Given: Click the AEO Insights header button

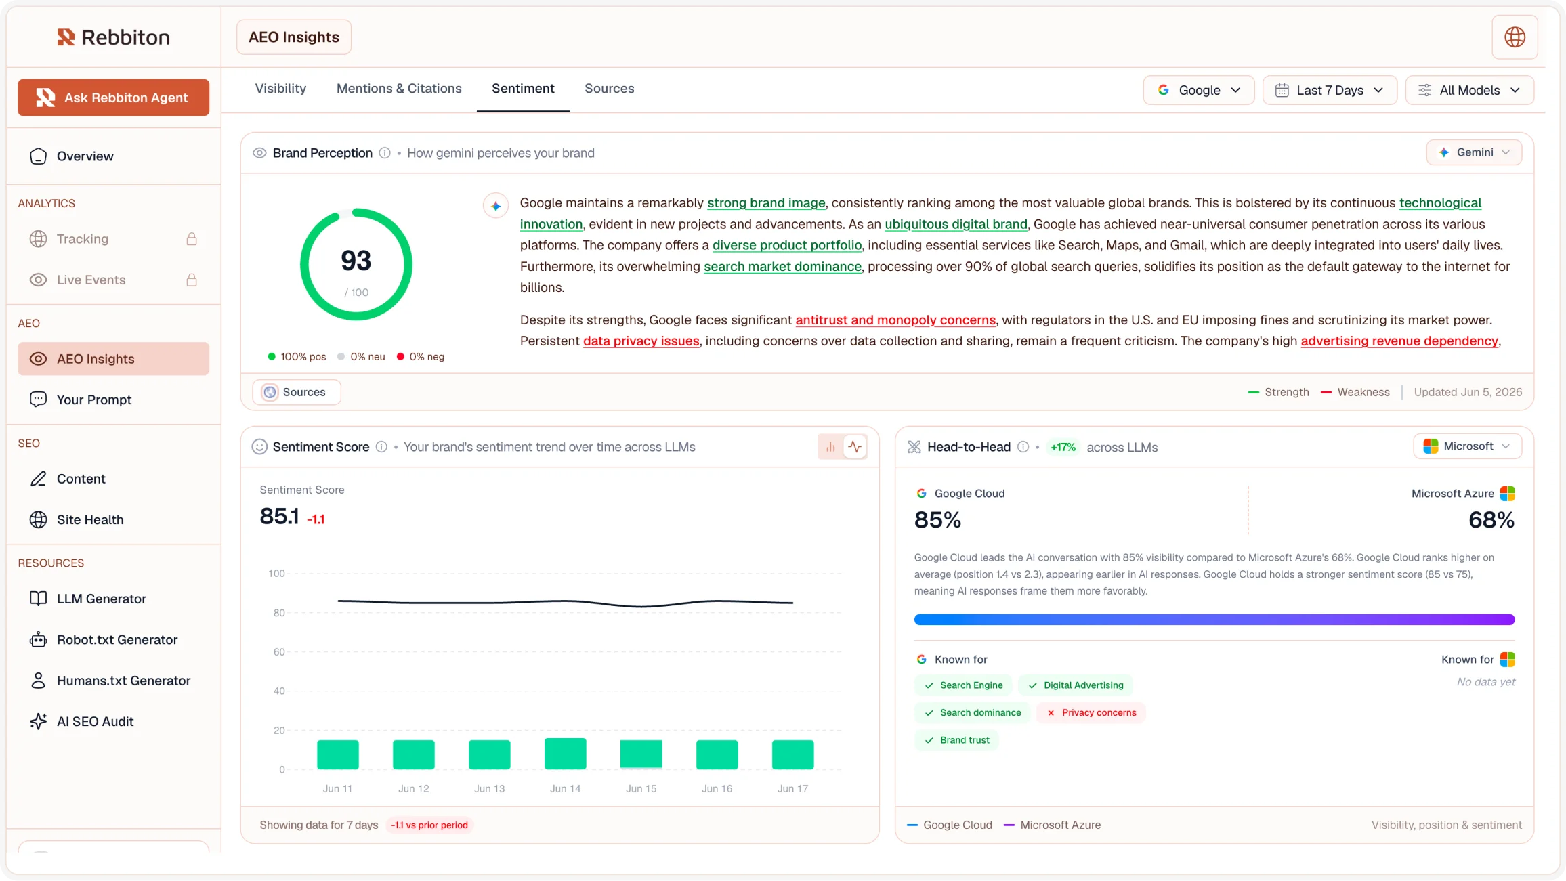Looking at the screenshot, I should click(294, 37).
